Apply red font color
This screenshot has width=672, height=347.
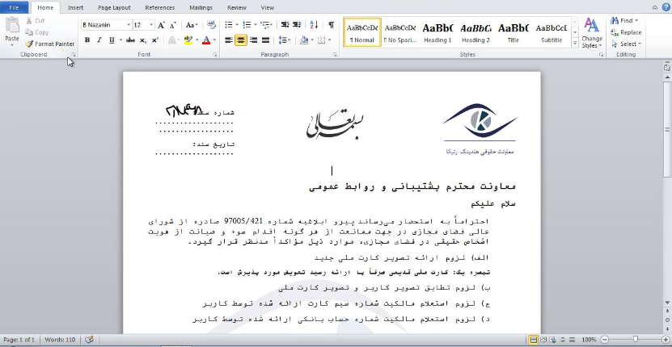[x=206, y=40]
